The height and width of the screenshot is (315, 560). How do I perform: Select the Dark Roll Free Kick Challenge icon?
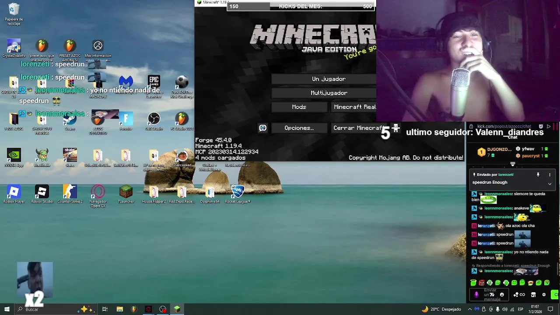tap(182, 86)
